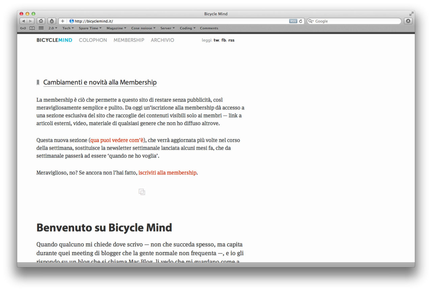Go back using the back arrow
Viewport: 432px width, 291px height.
(23, 21)
